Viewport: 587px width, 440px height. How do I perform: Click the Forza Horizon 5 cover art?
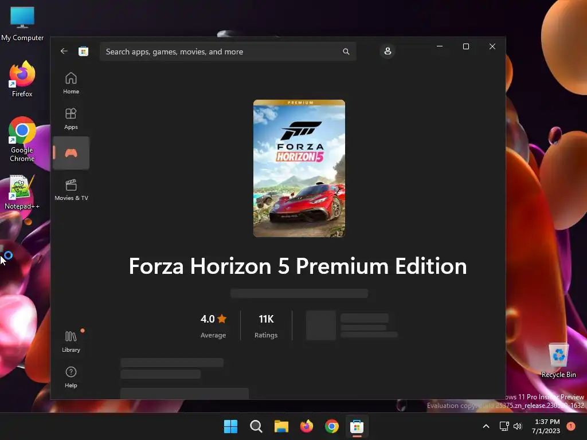[x=299, y=168]
